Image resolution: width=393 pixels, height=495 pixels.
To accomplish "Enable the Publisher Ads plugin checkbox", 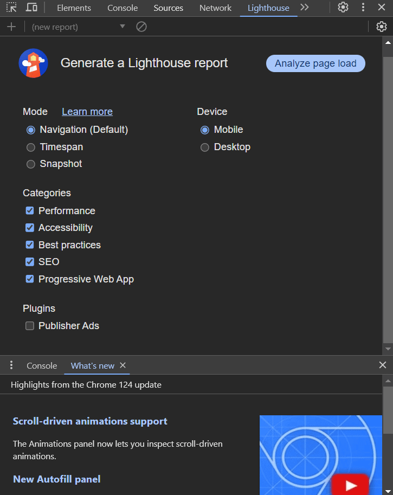I will point(30,326).
